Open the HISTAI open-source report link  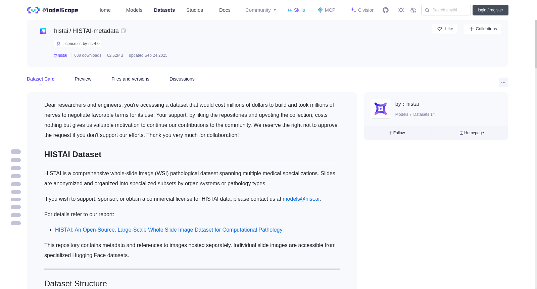pos(168,230)
